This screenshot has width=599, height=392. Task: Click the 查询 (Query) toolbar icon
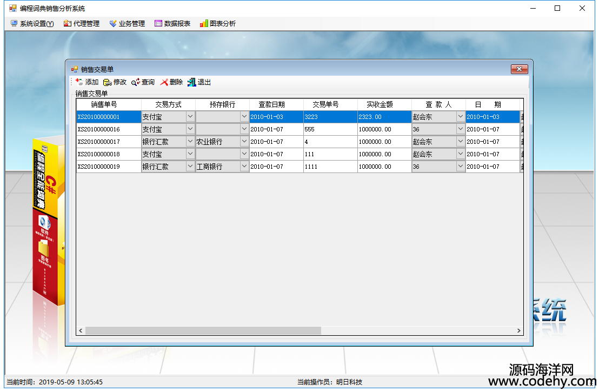[x=136, y=82]
